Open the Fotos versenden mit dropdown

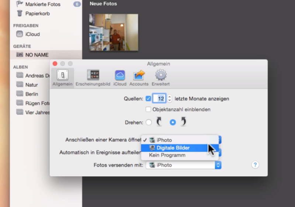click(183, 165)
